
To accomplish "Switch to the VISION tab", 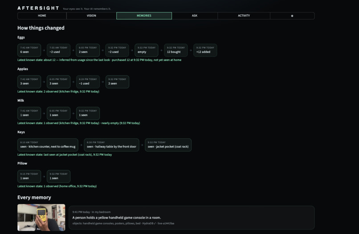I will click(x=91, y=16).
